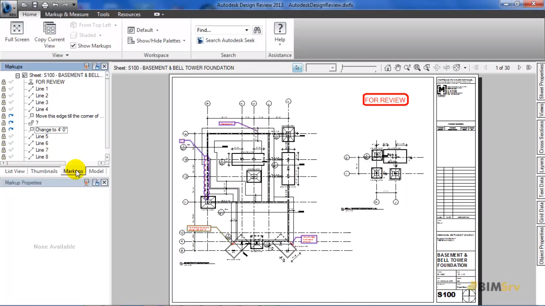Viewport: 545px width, 306px height.
Task: Click the Print icon in quick access toolbar
Action: pyautogui.click(x=45, y=5)
